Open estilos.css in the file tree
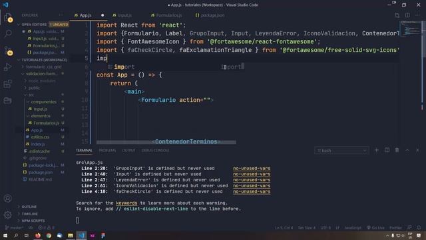The image size is (426, 240). tap(40, 137)
